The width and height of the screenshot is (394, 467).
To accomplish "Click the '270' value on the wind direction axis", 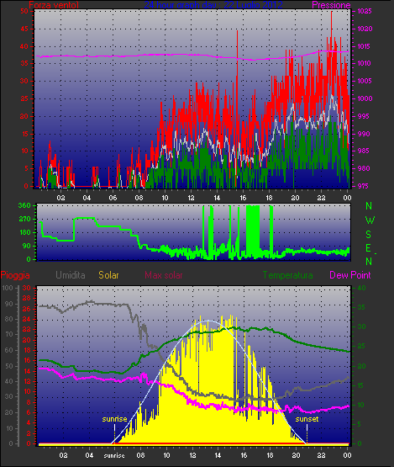I will click(x=24, y=220).
